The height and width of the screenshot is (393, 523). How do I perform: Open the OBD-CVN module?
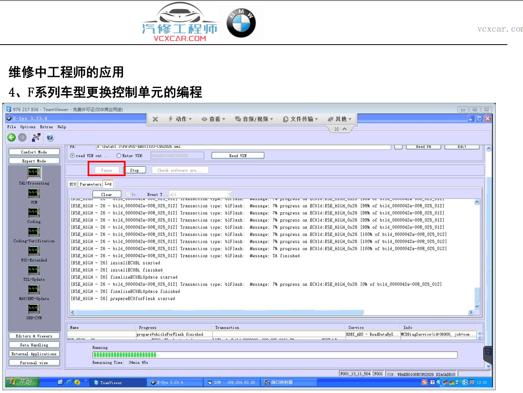34,309
